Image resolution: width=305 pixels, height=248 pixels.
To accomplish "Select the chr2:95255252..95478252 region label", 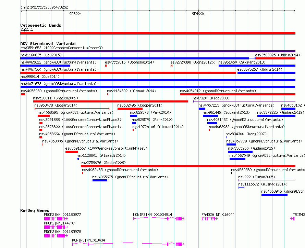I will (44, 7).
